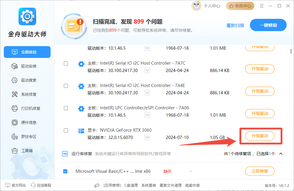Open version dropdown for driver 32.0.15.6070
Screen dimensions: 294x191
coord(147,138)
